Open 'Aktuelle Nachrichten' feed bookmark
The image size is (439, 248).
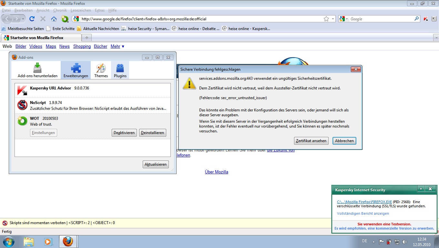[x=98, y=28]
